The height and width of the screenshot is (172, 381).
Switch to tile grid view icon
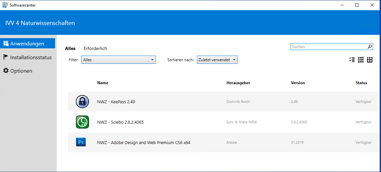(x=370, y=60)
